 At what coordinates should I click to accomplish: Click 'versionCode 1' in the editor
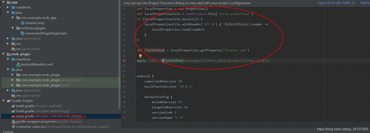[x=164, y=113]
